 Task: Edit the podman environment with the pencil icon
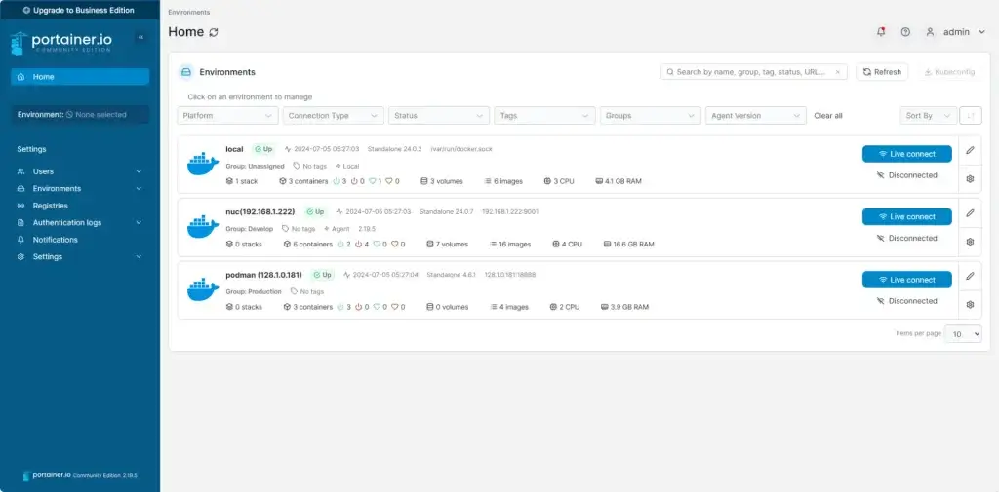pos(970,276)
